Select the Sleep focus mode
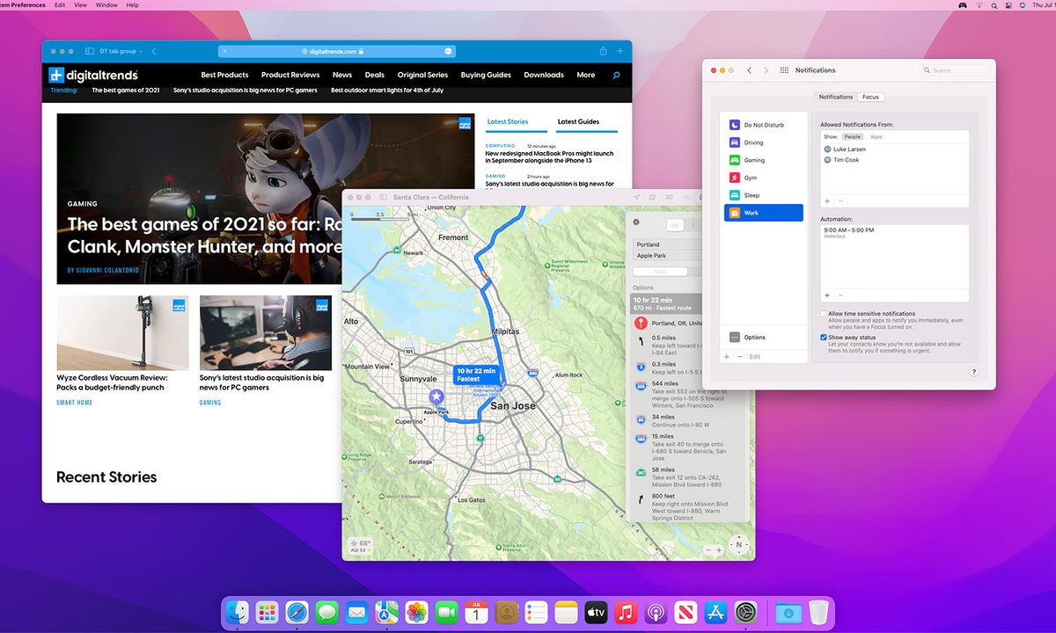 764,195
